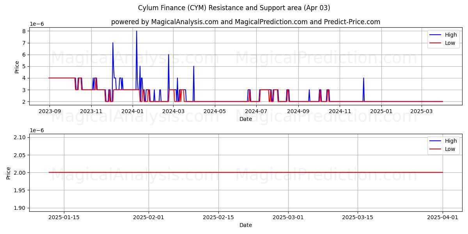Click the '2025-03' x-axis label in the top chart

tap(422, 112)
